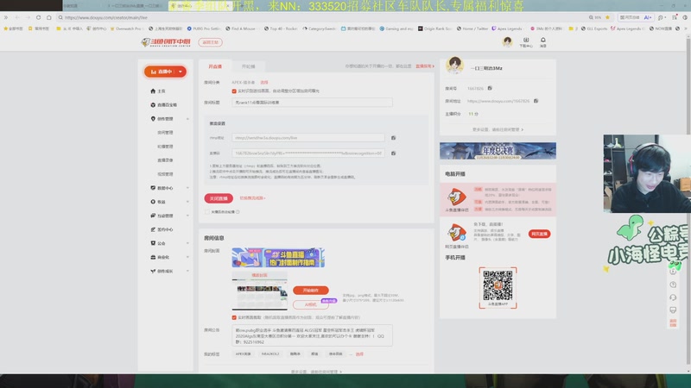
Task: Switch to the 开轮播 tab
Action: (x=248, y=66)
